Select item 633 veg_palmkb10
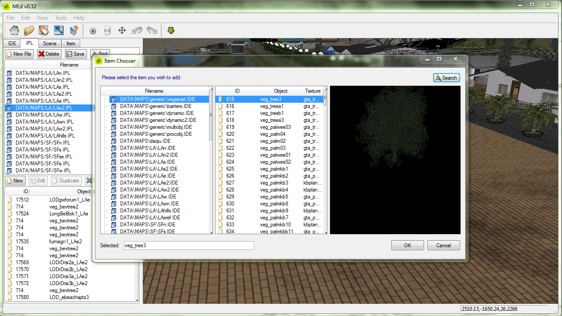 [270, 225]
